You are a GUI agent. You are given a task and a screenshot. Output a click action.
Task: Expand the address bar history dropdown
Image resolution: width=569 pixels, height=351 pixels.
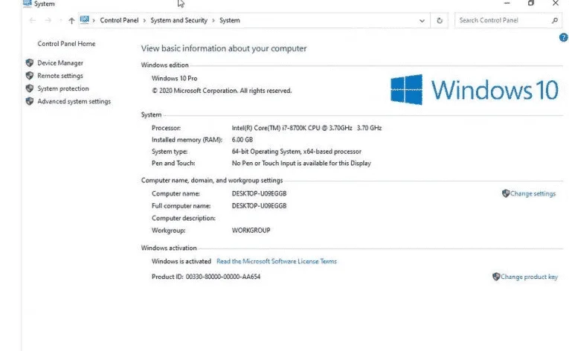[422, 21]
